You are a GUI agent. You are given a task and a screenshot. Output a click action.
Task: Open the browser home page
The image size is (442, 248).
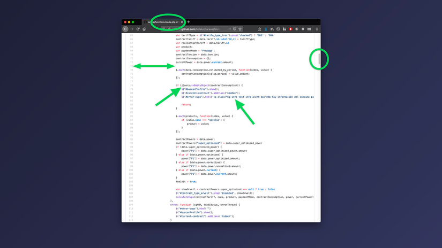pyautogui.click(x=144, y=29)
